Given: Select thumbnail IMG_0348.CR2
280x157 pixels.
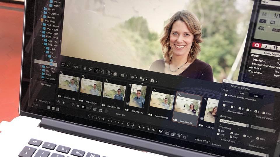Looking at the screenshot, I should coord(162,101).
